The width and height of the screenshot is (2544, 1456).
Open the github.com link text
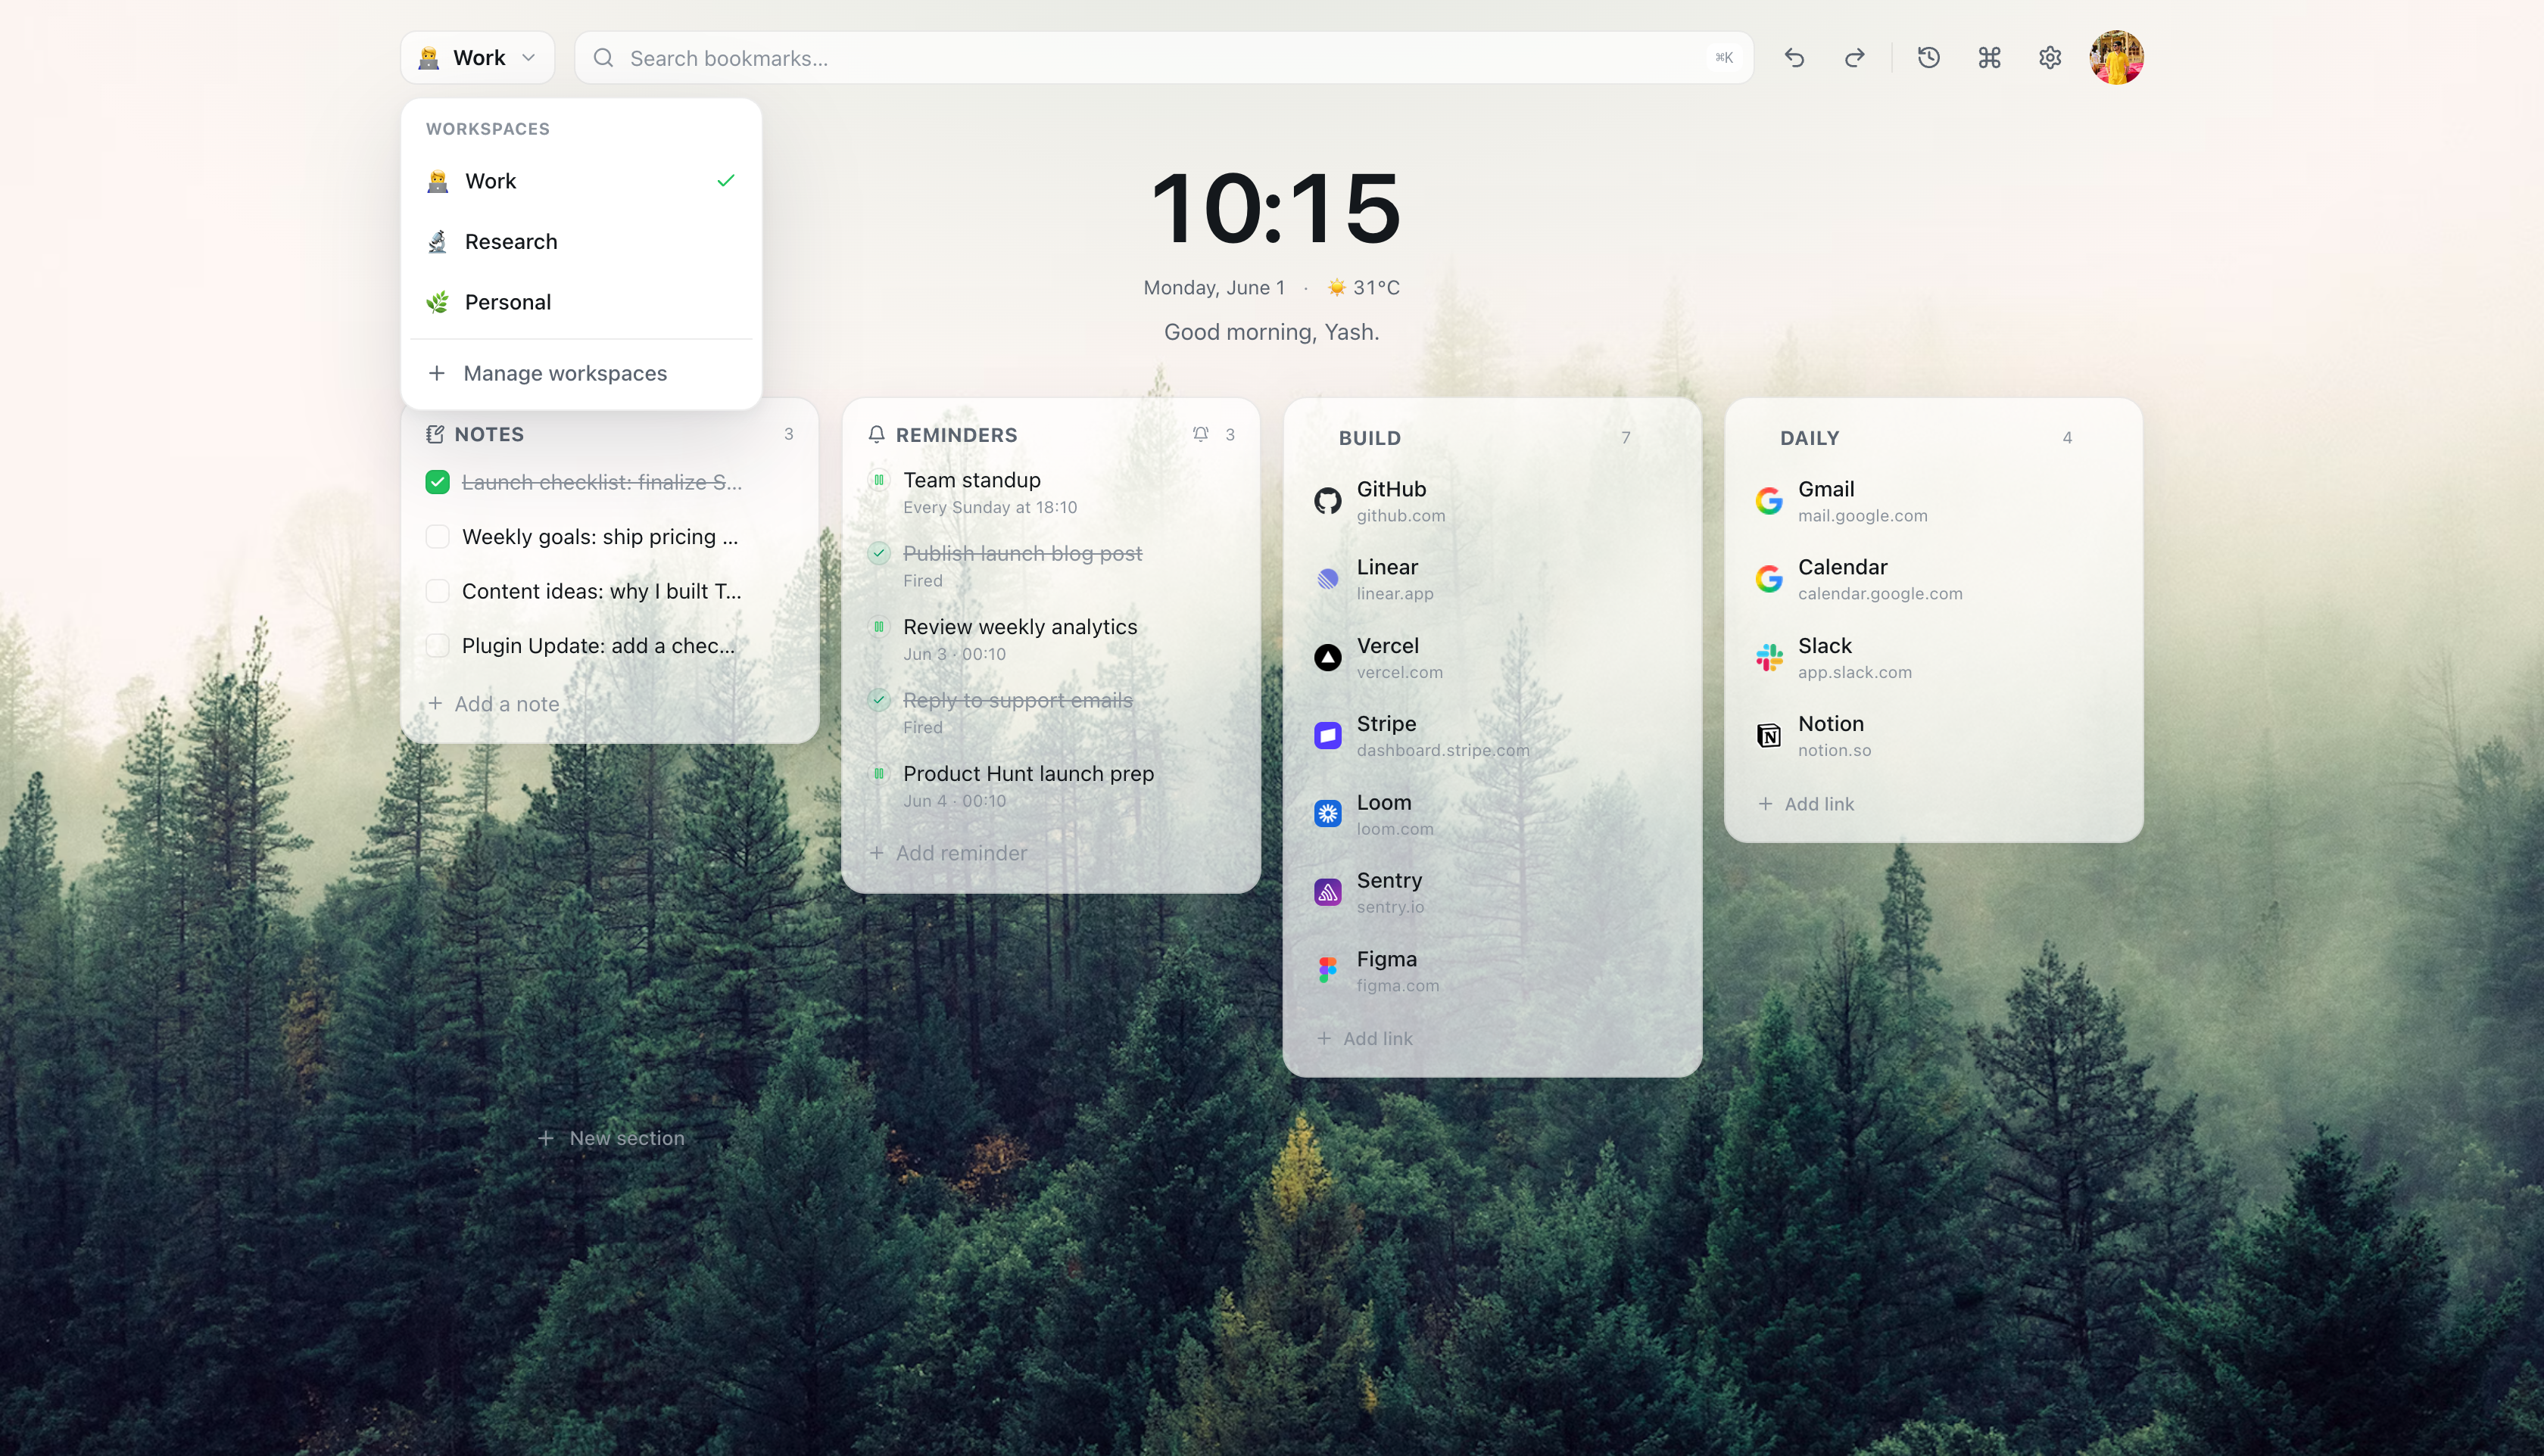click(x=1401, y=516)
